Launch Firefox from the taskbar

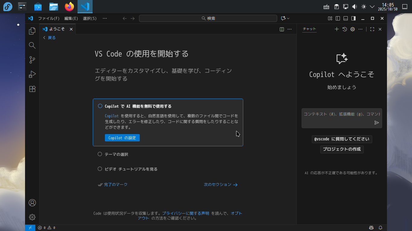pyautogui.click(x=69, y=7)
